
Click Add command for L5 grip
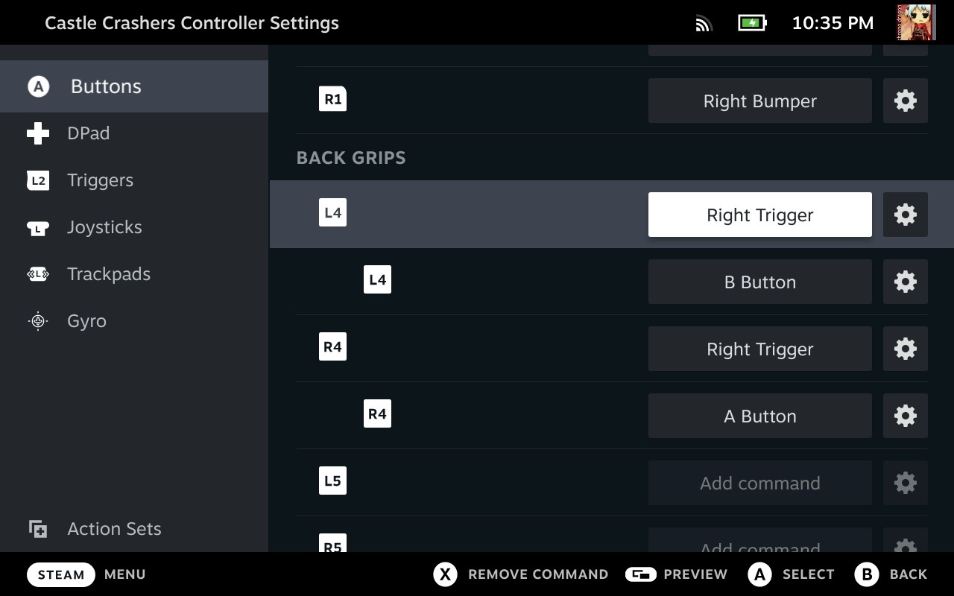[759, 483]
